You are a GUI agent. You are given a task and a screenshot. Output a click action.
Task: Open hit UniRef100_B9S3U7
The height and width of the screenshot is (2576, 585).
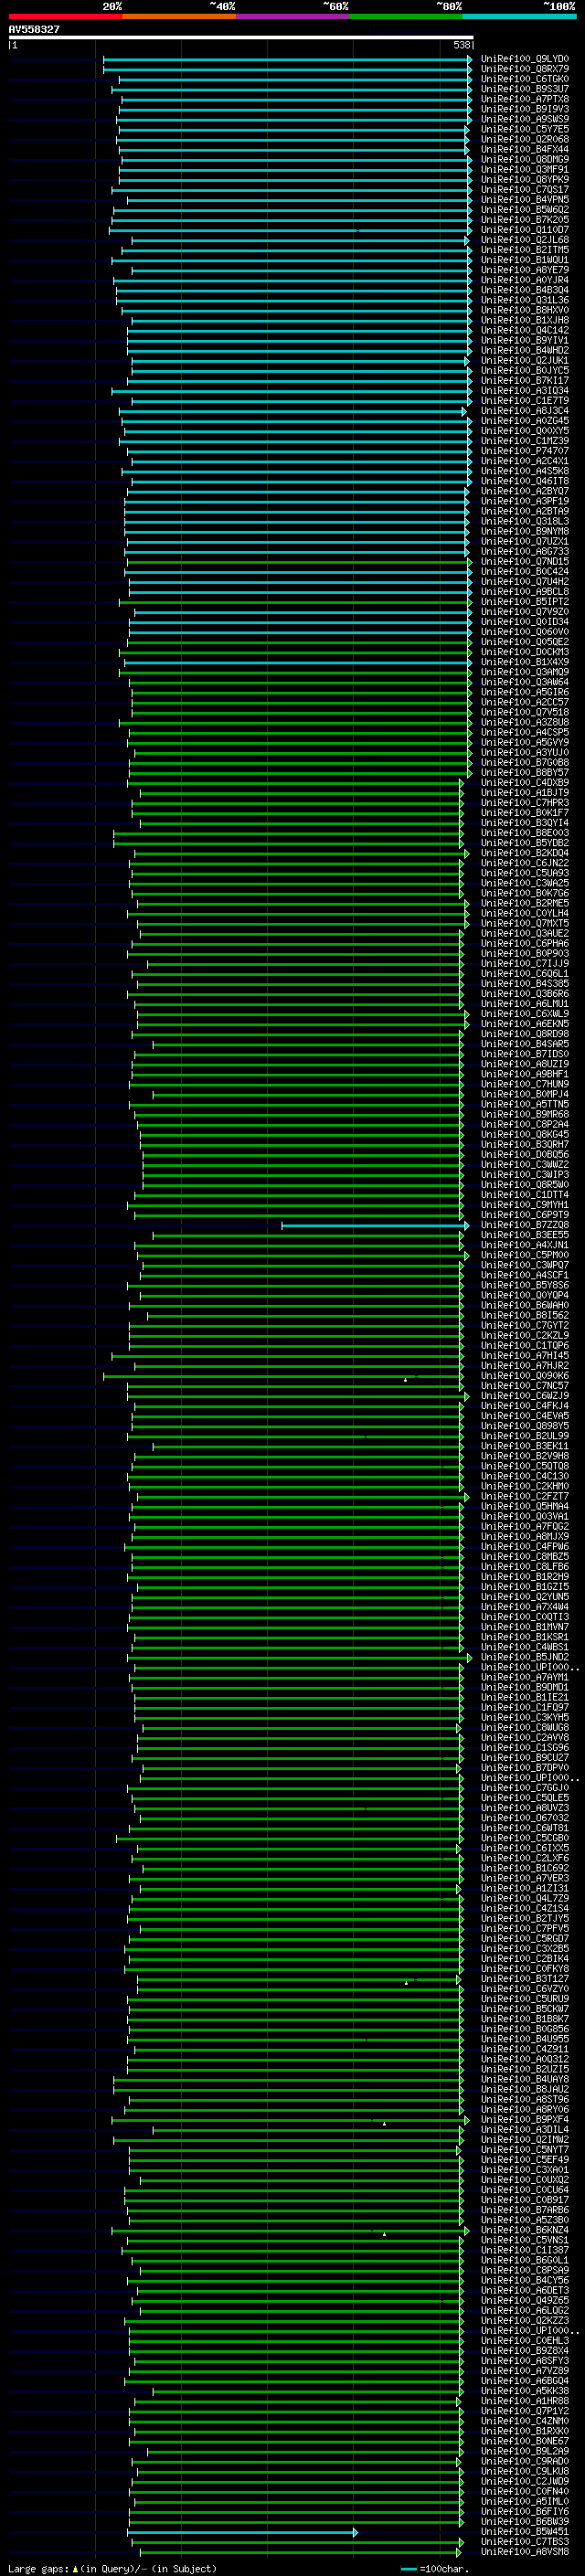(x=525, y=89)
